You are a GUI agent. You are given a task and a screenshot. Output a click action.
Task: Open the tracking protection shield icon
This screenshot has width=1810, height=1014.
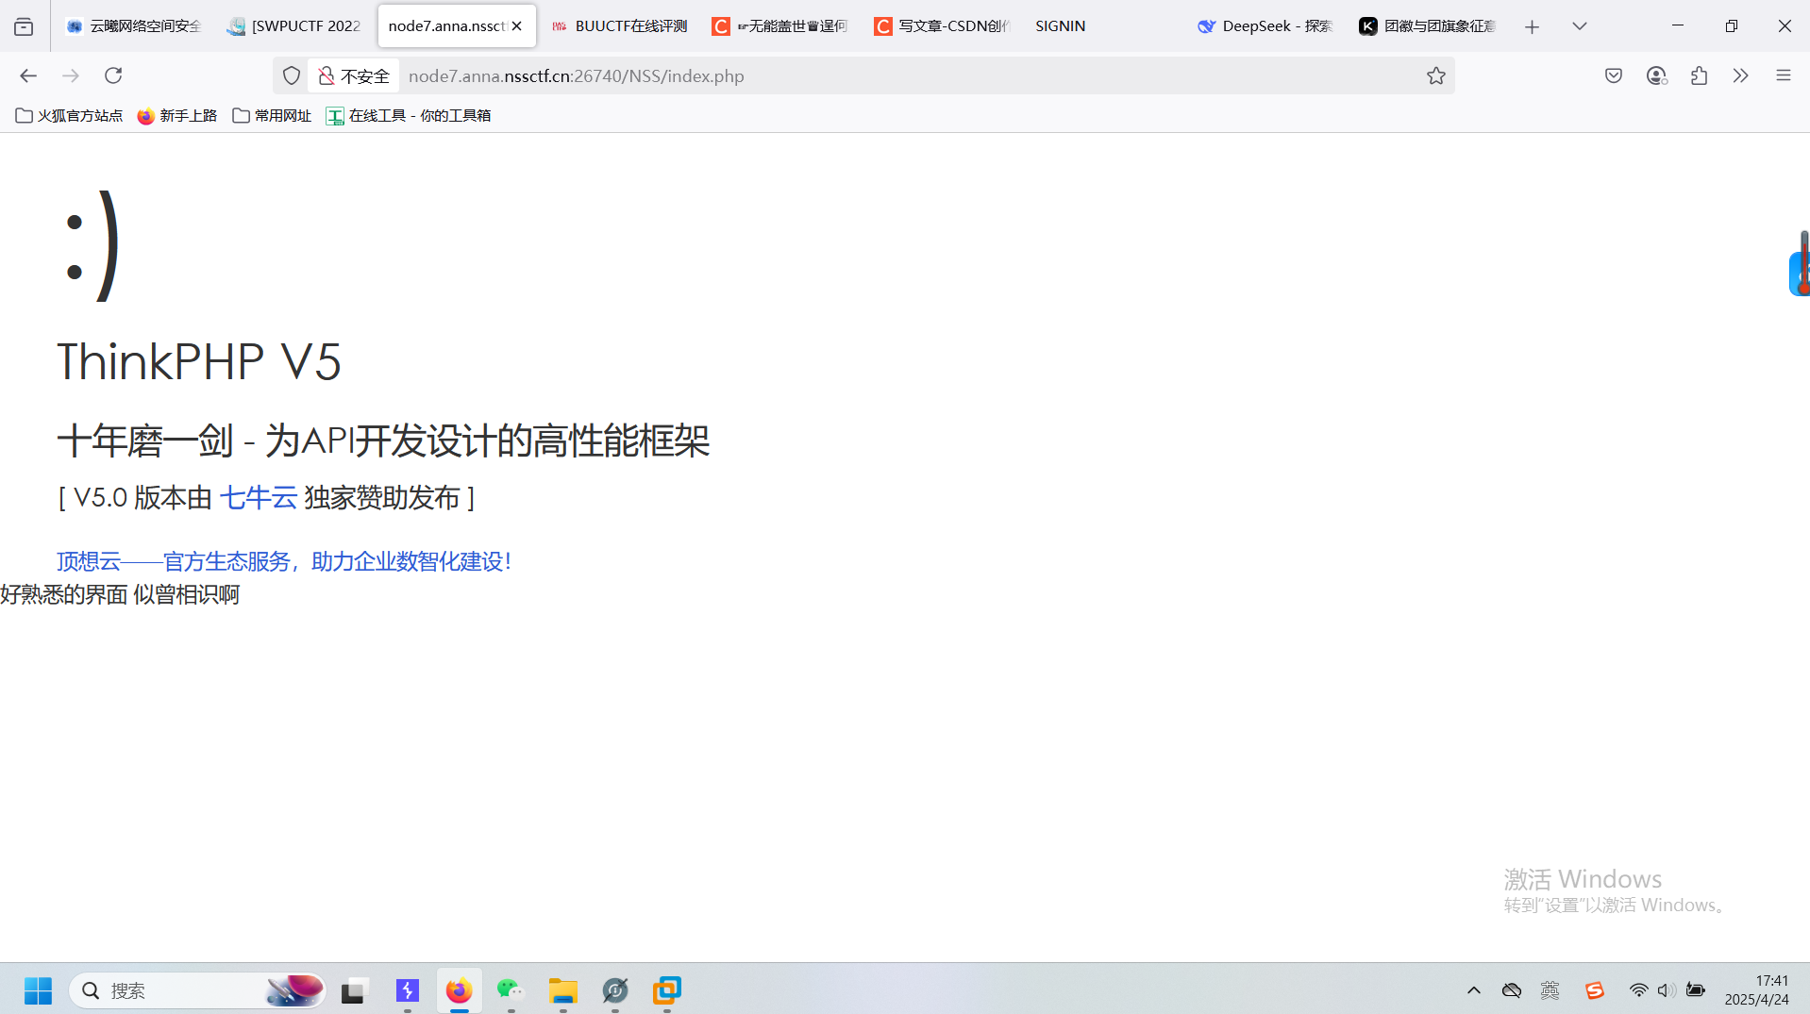pyautogui.click(x=292, y=75)
